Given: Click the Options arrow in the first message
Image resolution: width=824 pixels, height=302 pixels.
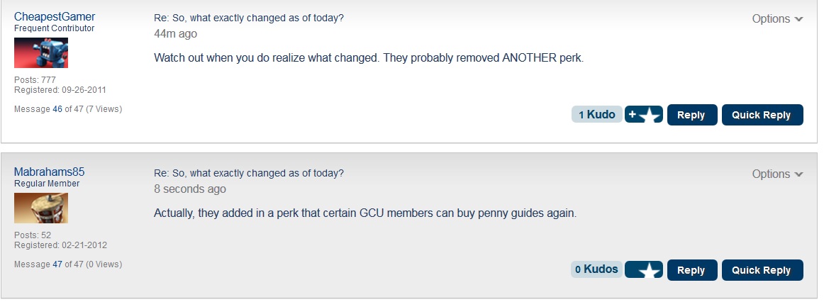Looking at the screenshot, I should tap(798, 19).
